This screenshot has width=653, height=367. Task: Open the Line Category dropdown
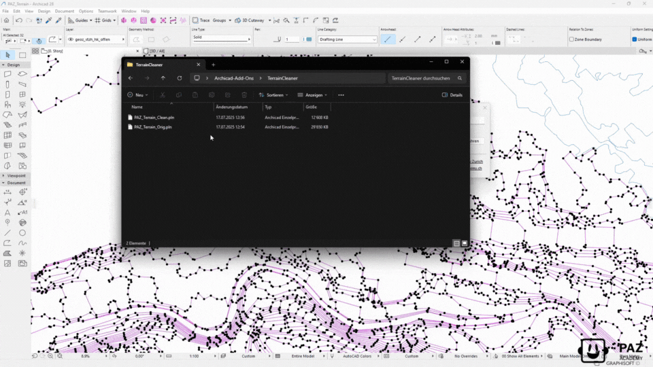[x=347, y=39]
